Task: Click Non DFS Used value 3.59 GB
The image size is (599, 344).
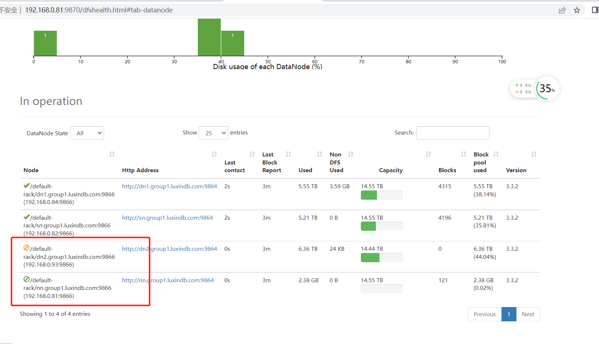Action: coord(340,186)
